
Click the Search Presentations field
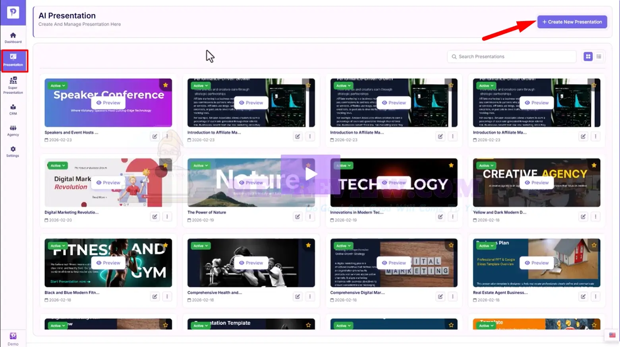click(x=512, y=56)
